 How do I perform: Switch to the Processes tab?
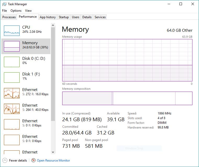click(x=9, y=17)
